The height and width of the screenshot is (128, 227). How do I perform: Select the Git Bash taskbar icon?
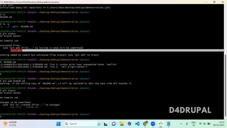click(161, 124)
